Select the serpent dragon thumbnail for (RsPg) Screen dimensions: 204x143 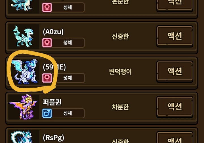[24, 136]
